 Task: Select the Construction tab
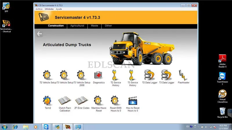pyautogui.click(x=56, y=26)
